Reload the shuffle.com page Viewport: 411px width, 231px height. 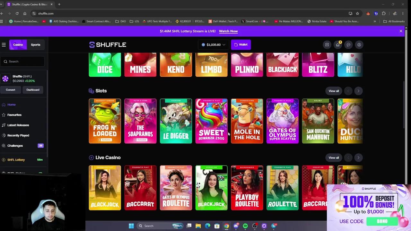pyautogui.click(x=17, y=13)
